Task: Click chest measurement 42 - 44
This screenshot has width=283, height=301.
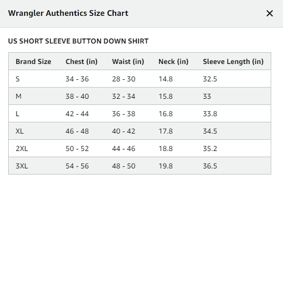Action: (x=77, y=114)
